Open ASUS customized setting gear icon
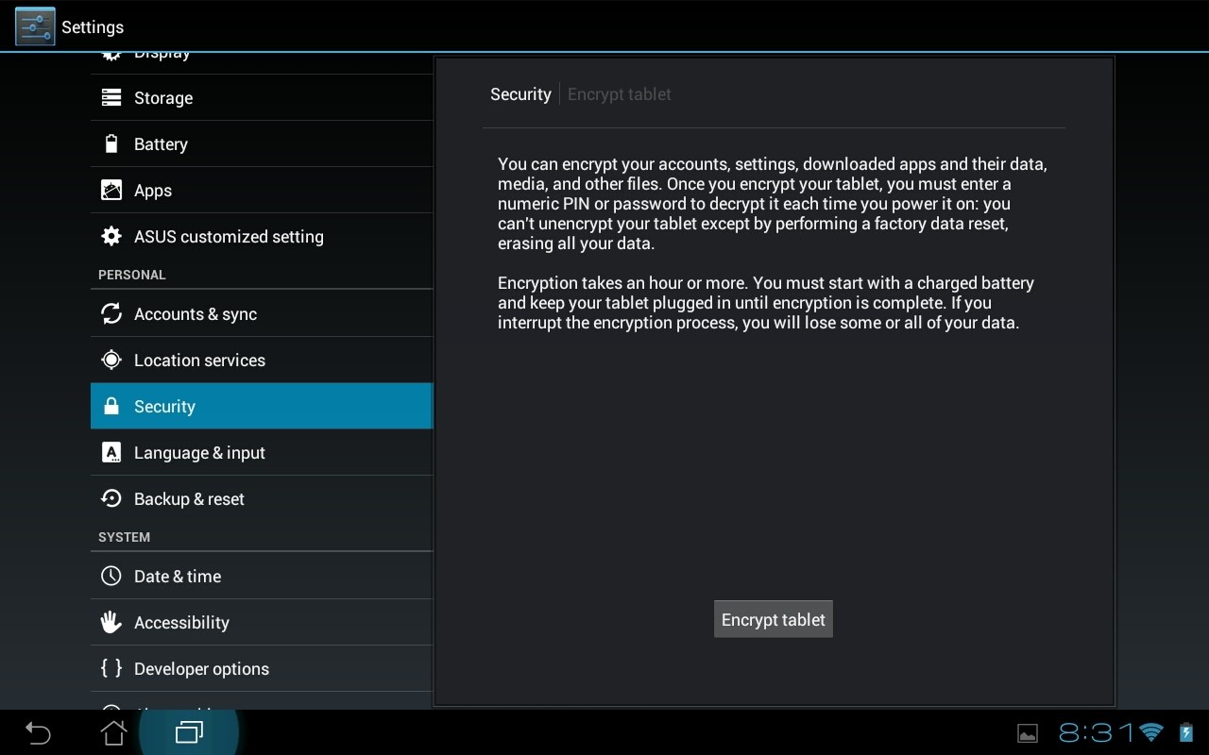This screenshot has height=755, width=1209. 111,237
